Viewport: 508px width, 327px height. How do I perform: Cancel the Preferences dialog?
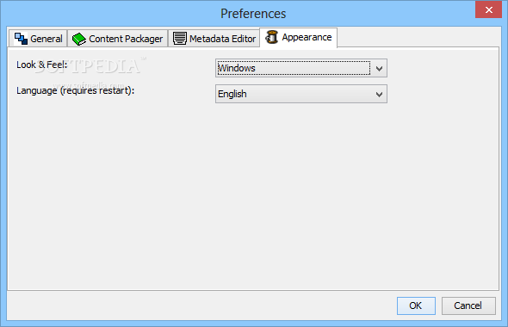[468, 305]
